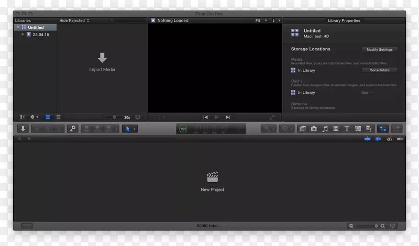The image size is (419, 246).
Task: Toggle the Inspector panel button
Action: [383, 129]
